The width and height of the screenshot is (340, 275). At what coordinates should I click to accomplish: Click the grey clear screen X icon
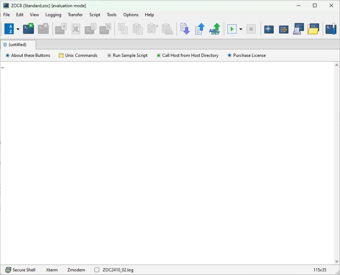click(76, 29)
